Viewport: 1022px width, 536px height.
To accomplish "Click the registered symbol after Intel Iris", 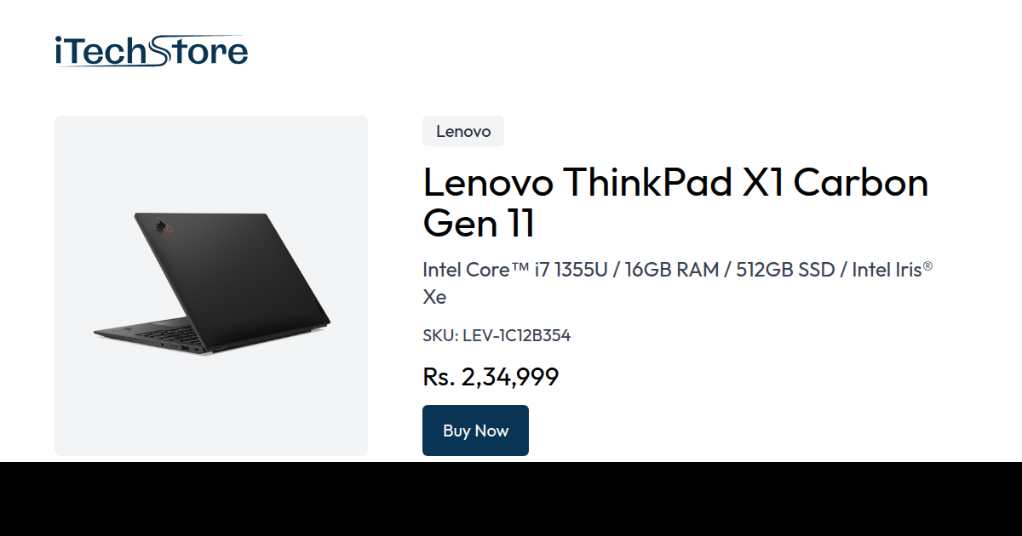I will point(927,266).
